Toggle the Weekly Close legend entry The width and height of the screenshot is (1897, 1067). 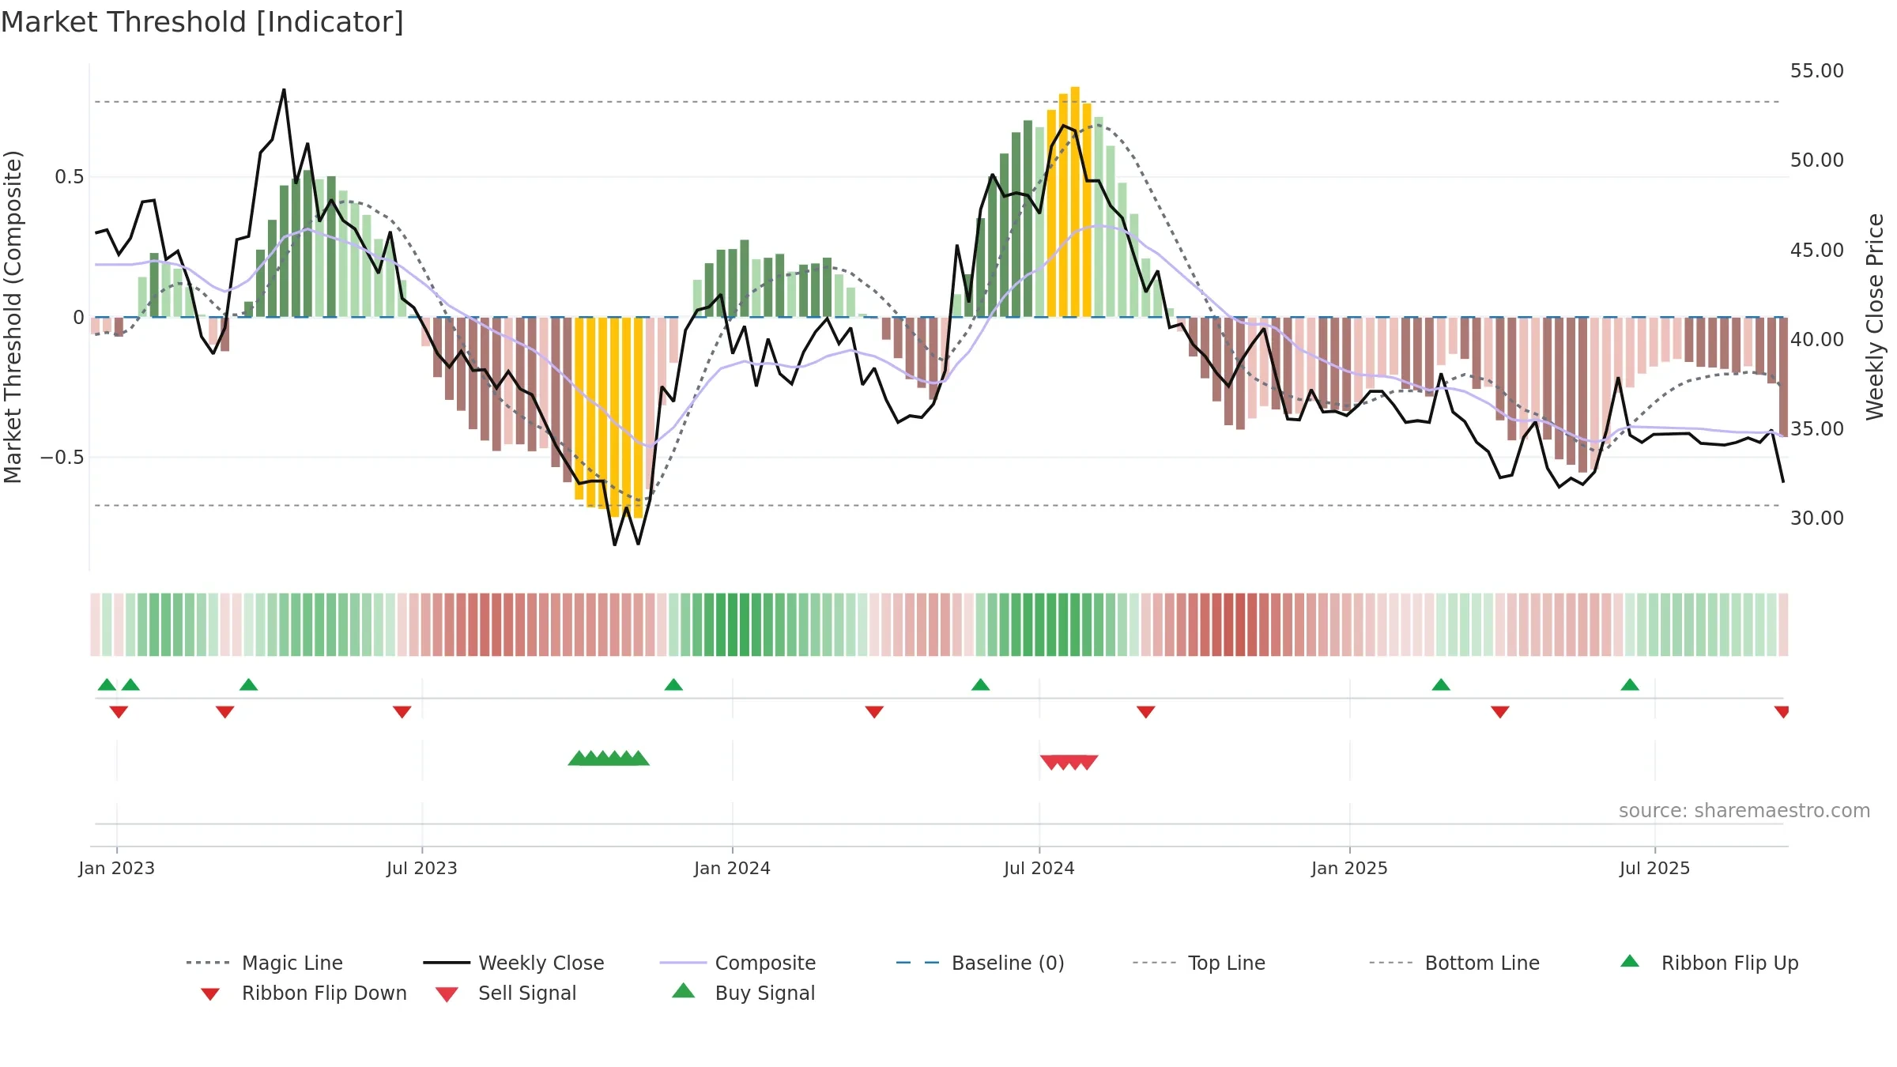514,963
